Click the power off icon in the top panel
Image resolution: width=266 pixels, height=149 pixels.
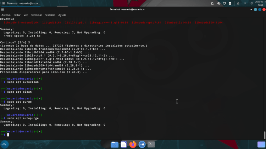245,3
